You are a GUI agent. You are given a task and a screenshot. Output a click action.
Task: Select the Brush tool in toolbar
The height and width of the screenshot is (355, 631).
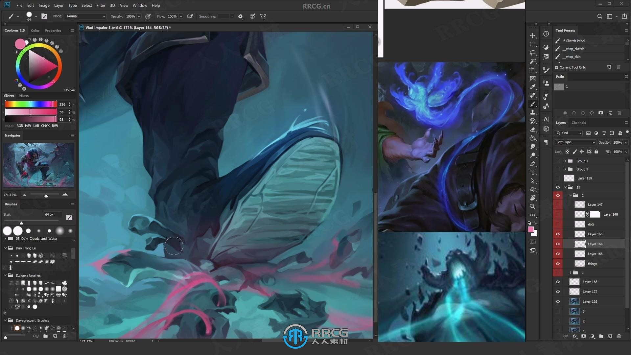coord(533,104)
